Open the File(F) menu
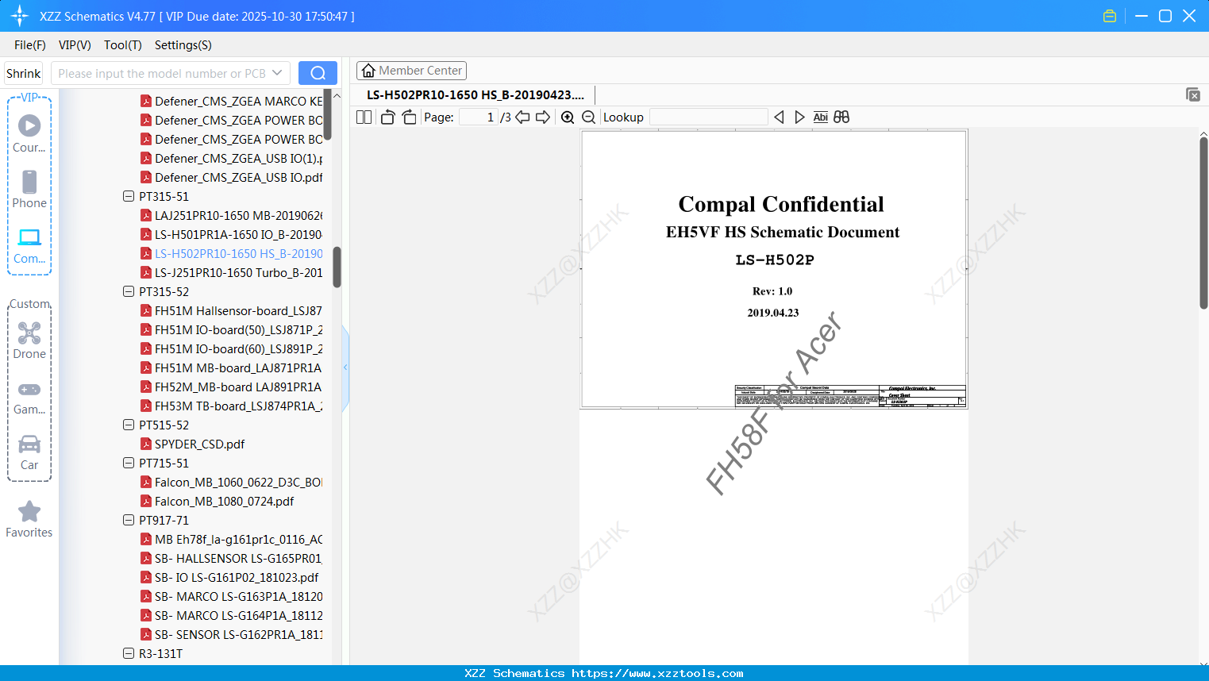 30,45
